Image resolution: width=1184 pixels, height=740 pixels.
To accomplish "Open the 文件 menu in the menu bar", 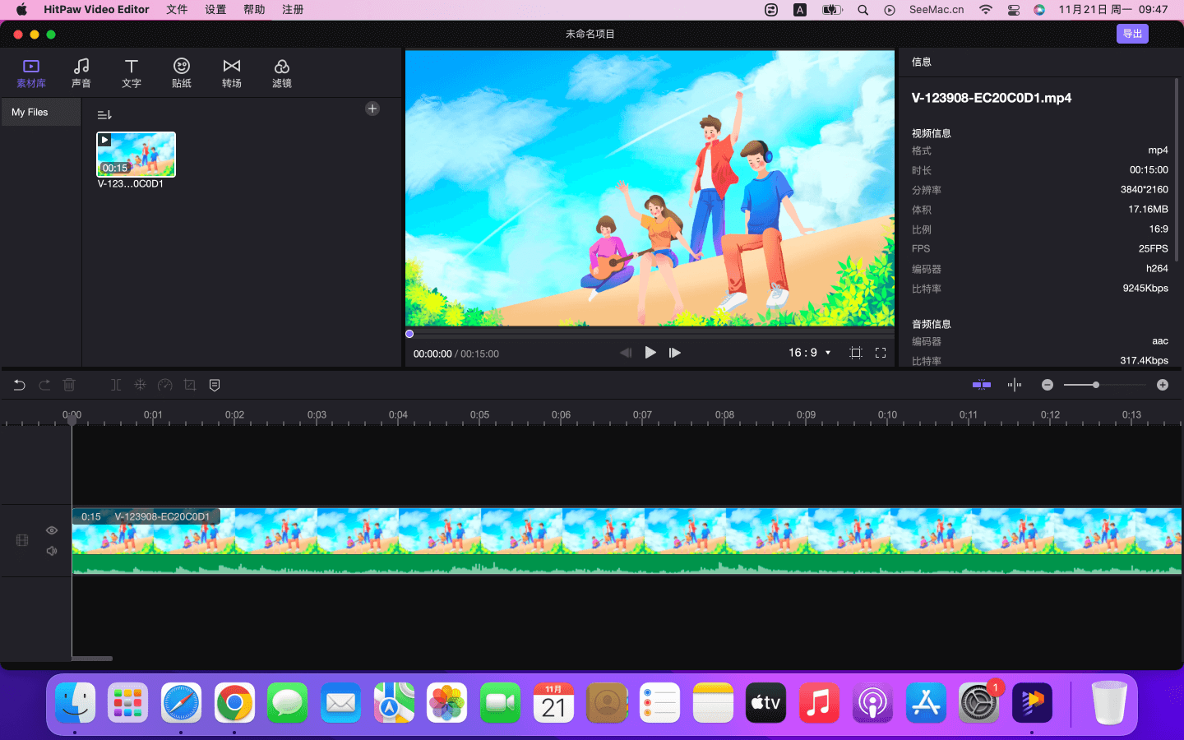I will (177, 10).
